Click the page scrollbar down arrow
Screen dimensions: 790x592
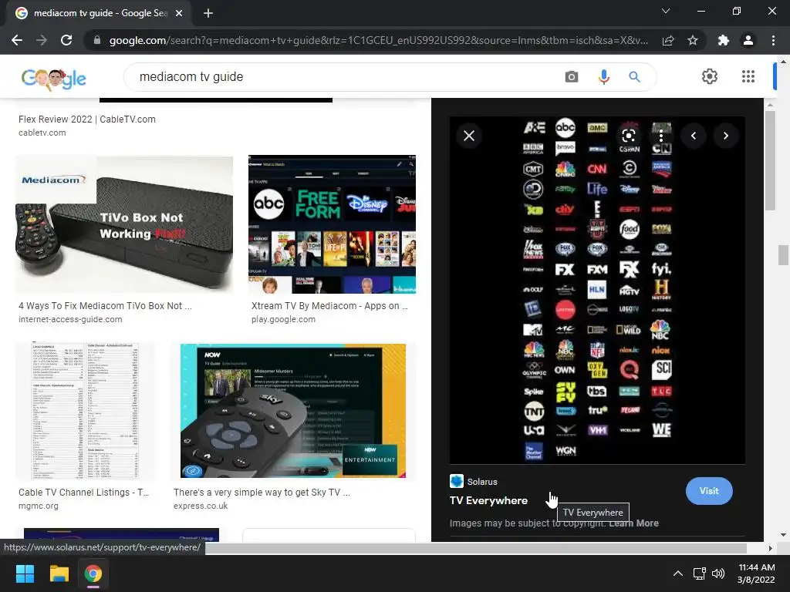point(783,535)
